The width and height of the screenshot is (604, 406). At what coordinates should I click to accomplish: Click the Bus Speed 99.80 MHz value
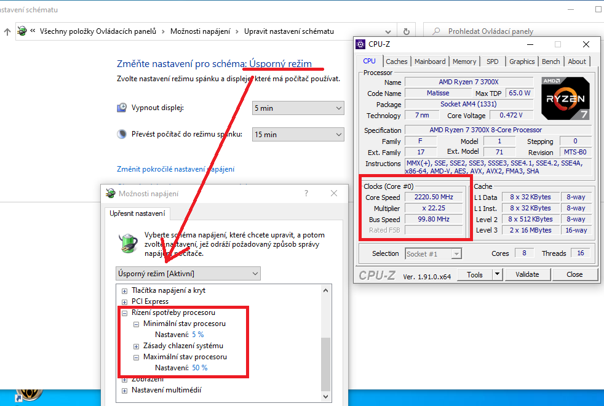tap(434, 219)
